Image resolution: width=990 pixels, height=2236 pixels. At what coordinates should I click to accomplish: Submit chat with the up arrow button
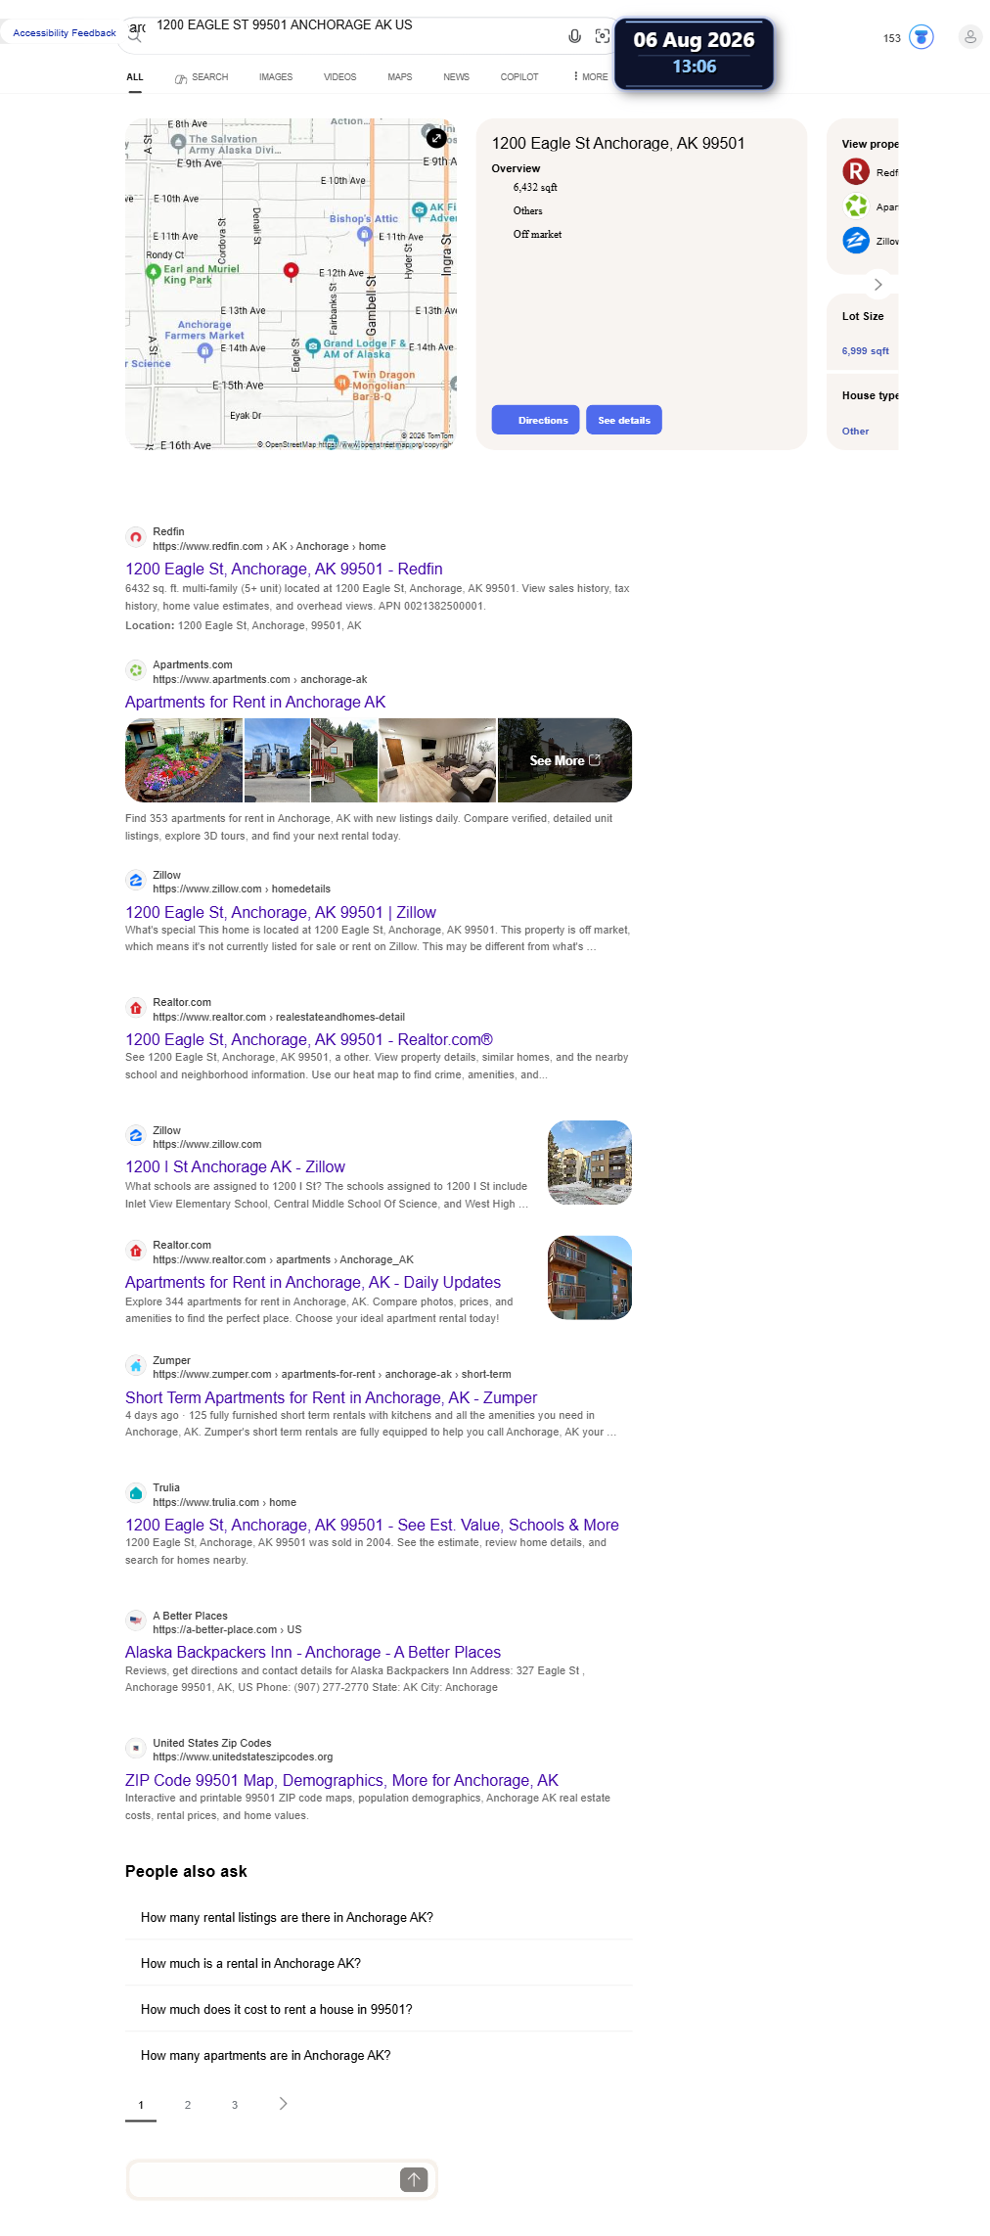point(414,2179)
